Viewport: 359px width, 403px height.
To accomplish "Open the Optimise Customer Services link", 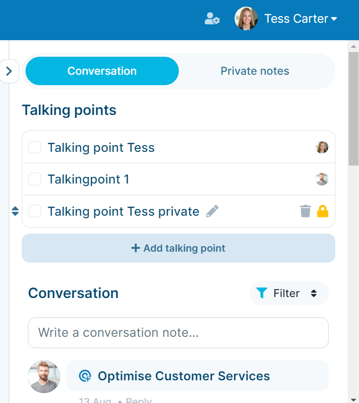I will 184,376.
